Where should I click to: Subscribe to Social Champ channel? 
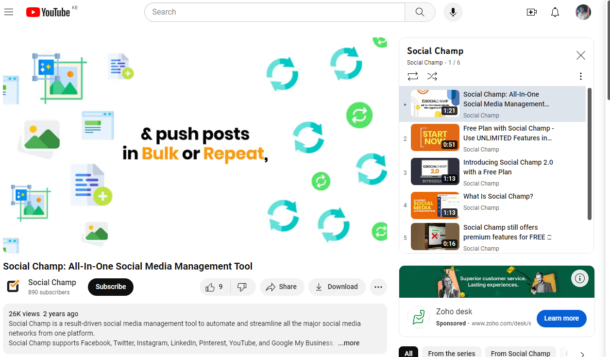(111, 287)
